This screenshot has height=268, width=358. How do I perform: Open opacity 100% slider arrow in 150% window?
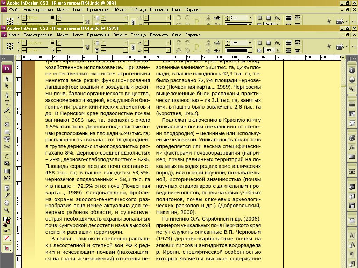tap(278, 50)
